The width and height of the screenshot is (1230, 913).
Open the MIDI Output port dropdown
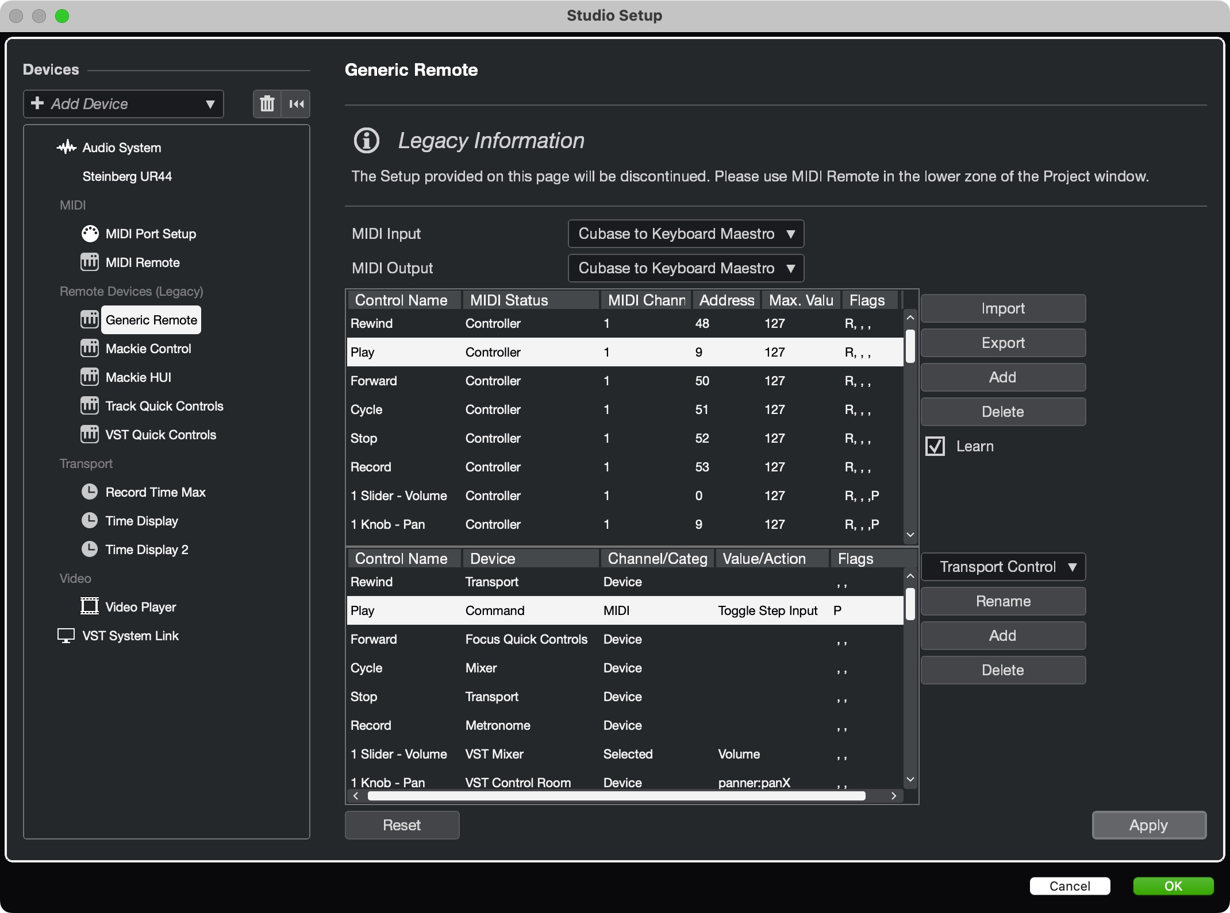click(686, 268)
